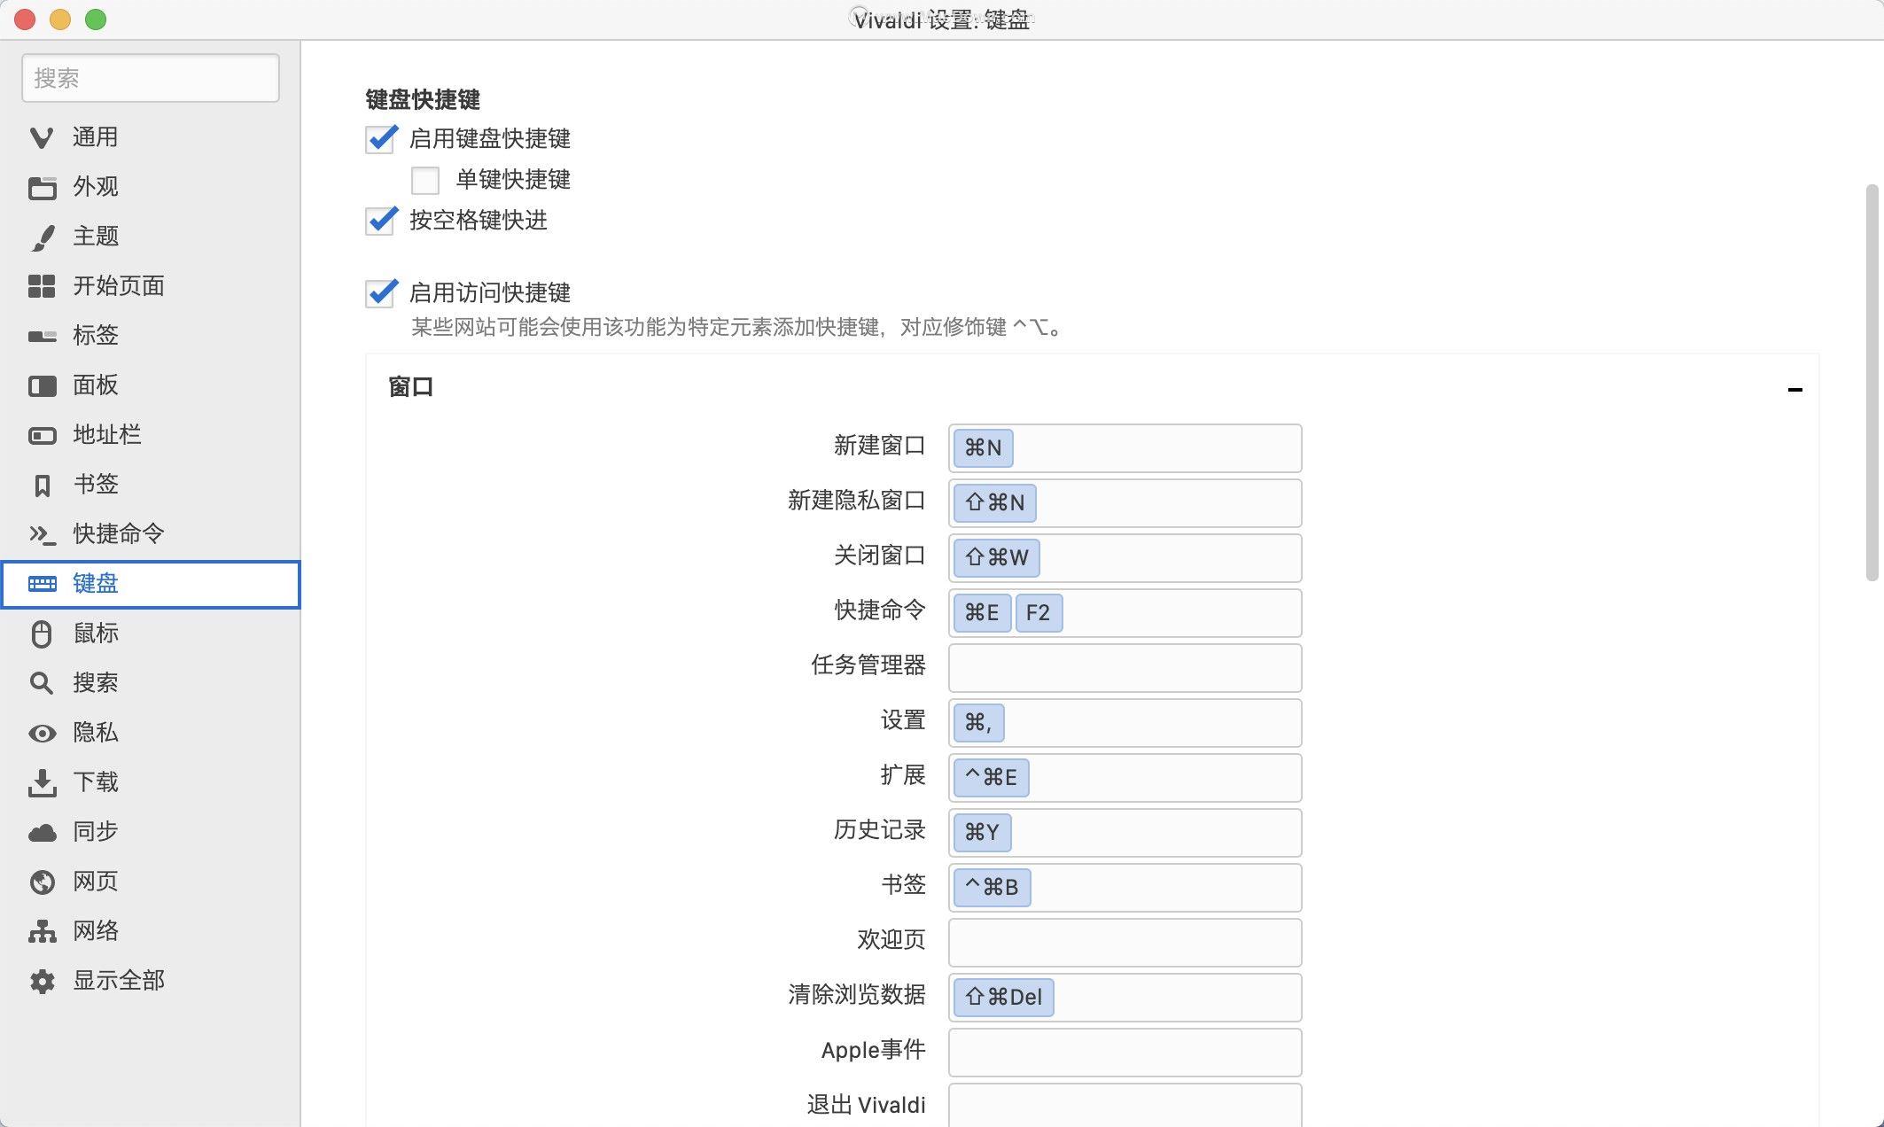Click the empty 任务管理器 shortcut field
The height and width of the screenshot is (1127, 1884).
(1125, 668)
